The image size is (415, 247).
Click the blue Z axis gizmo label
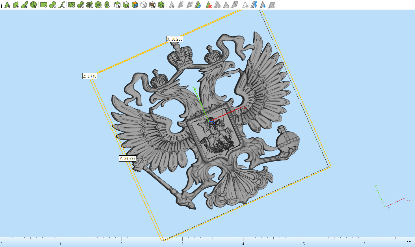389,209
